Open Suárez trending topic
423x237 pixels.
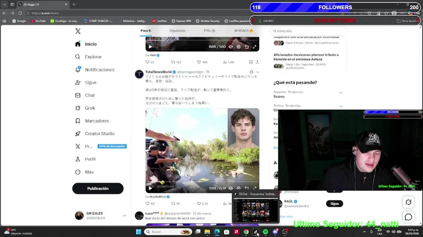point(279,97)
